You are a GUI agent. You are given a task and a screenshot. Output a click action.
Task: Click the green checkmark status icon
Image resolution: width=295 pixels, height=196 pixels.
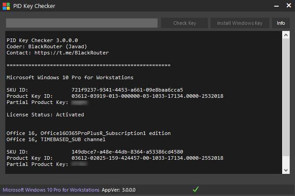tap(195, 189)
